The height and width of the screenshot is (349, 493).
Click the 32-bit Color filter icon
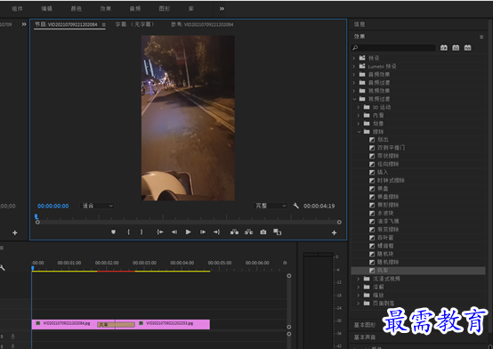tap(456, 47)
